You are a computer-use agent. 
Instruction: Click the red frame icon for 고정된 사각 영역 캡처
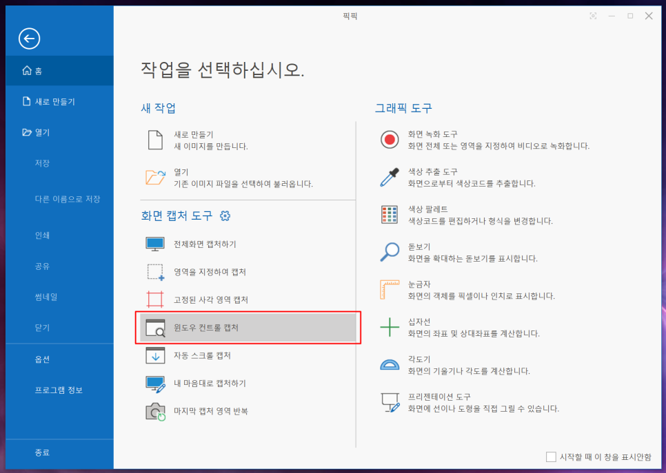click(155, 299)
